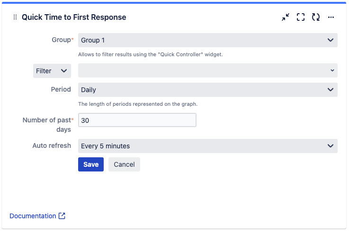
Task: Click the Quick Time to First Response title
Action: coord(74,17)
